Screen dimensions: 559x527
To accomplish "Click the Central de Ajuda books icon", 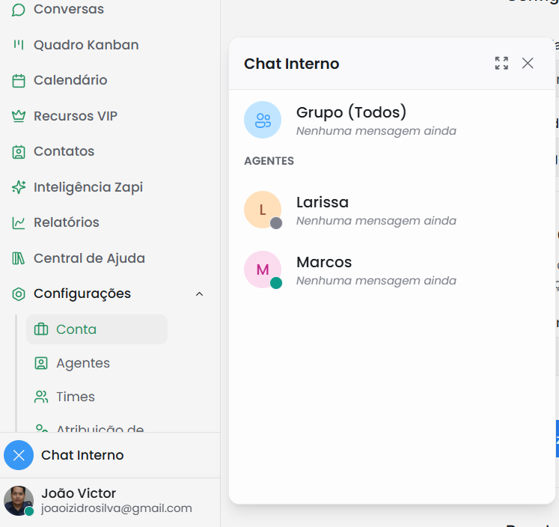I will 19,258.
